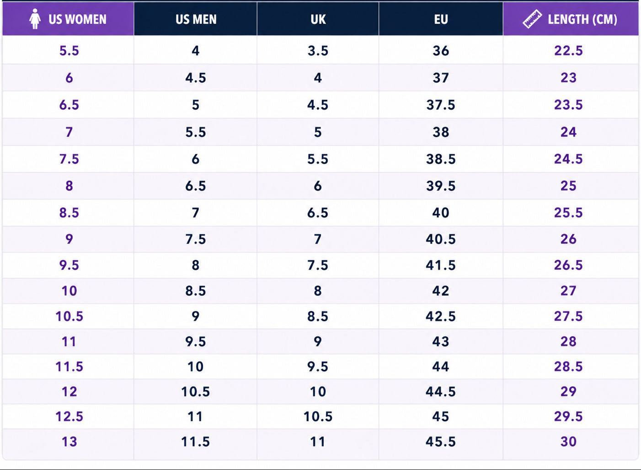The height and width of the screenshot is (470, 641).
Task: Click US Men size 11.5 cell
Action: pyautogui.click(x=196, y=442)
